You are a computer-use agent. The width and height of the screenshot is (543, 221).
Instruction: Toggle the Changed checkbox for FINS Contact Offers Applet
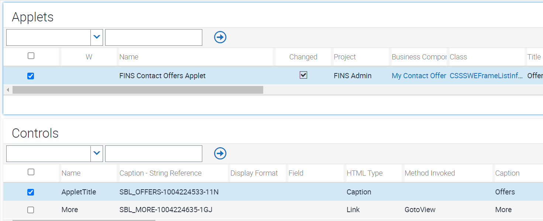click(303, 75)
